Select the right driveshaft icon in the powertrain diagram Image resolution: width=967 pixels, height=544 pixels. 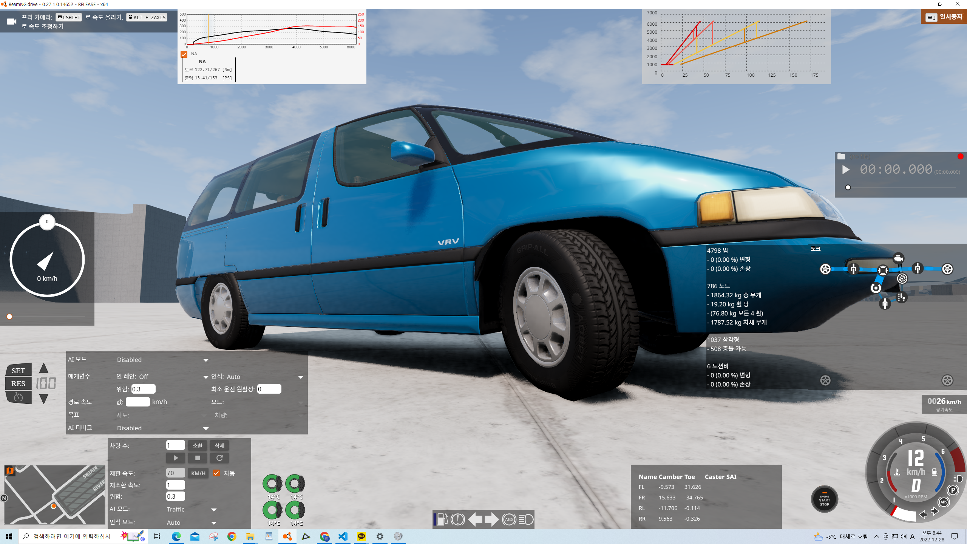(918, 268)
